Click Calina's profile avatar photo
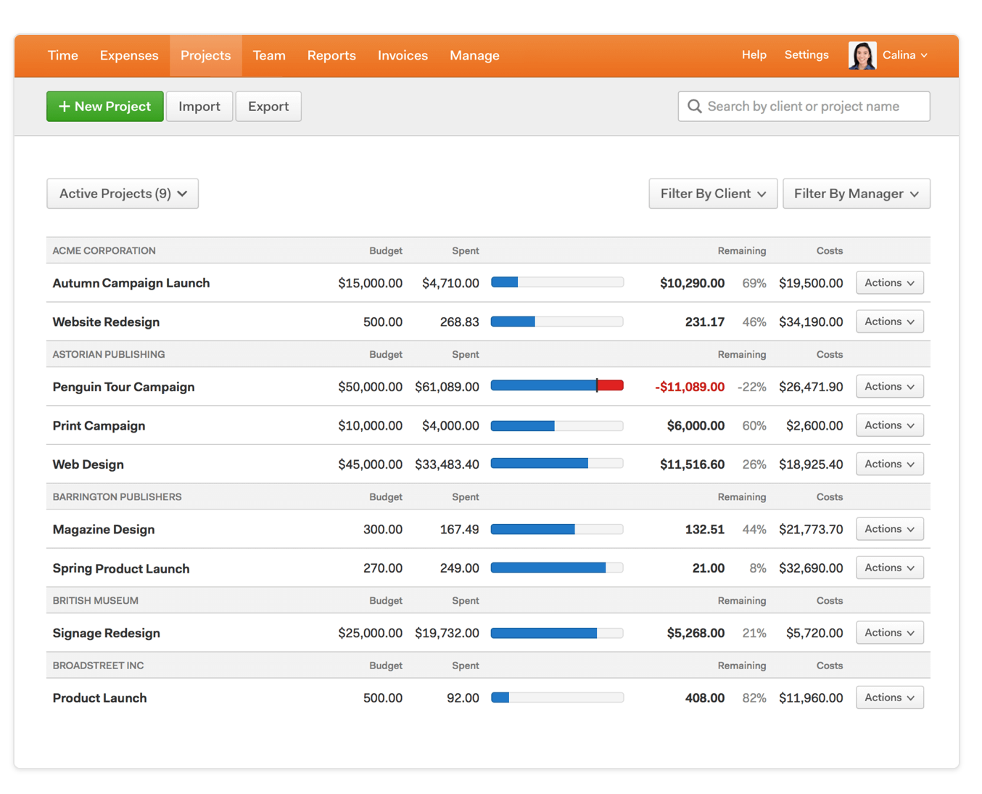Image resolution: width=982 pixels, height=794 pixels. click(862, 55)
